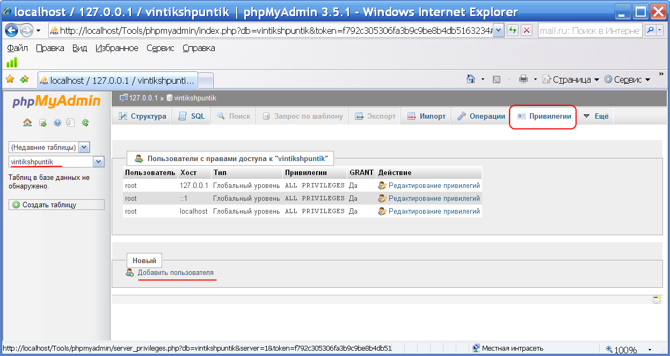Click the IE Home page icon
670x356 pixels.
[471, 79]
